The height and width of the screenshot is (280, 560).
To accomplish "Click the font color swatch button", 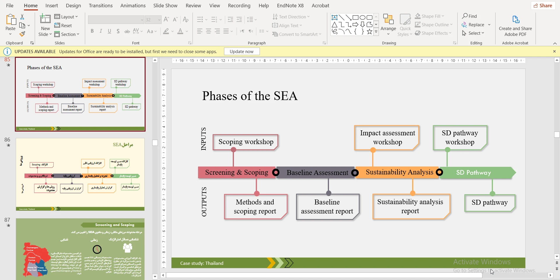I will (x=180, y=31).
